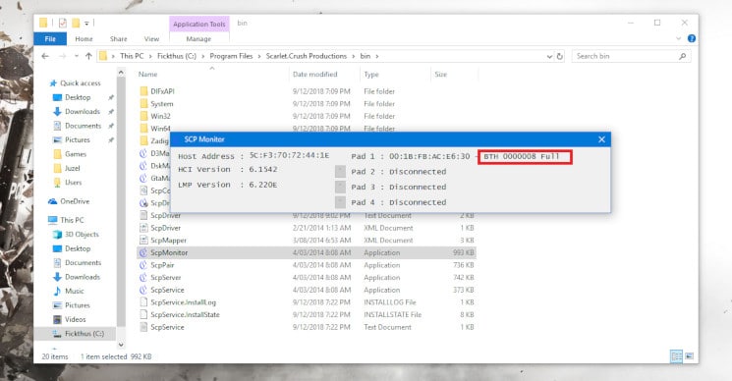Select the Pad 3 button in SCP Monitor
This screenshot has height=381, width=732.
(340, 187)
